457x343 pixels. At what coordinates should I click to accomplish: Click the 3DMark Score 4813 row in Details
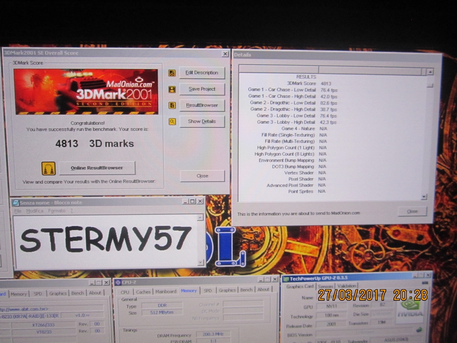pos(309,84)
